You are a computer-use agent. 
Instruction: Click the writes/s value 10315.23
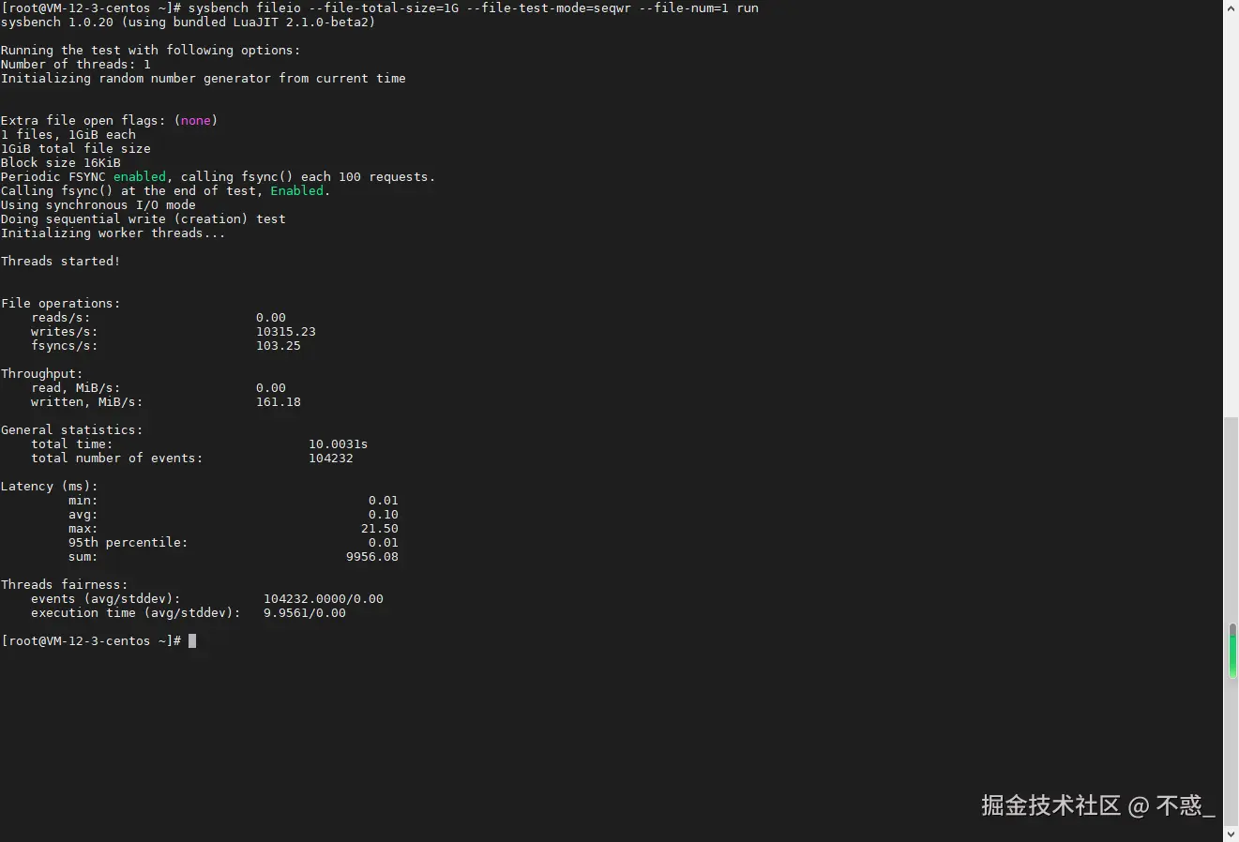(x=286, y=331)
